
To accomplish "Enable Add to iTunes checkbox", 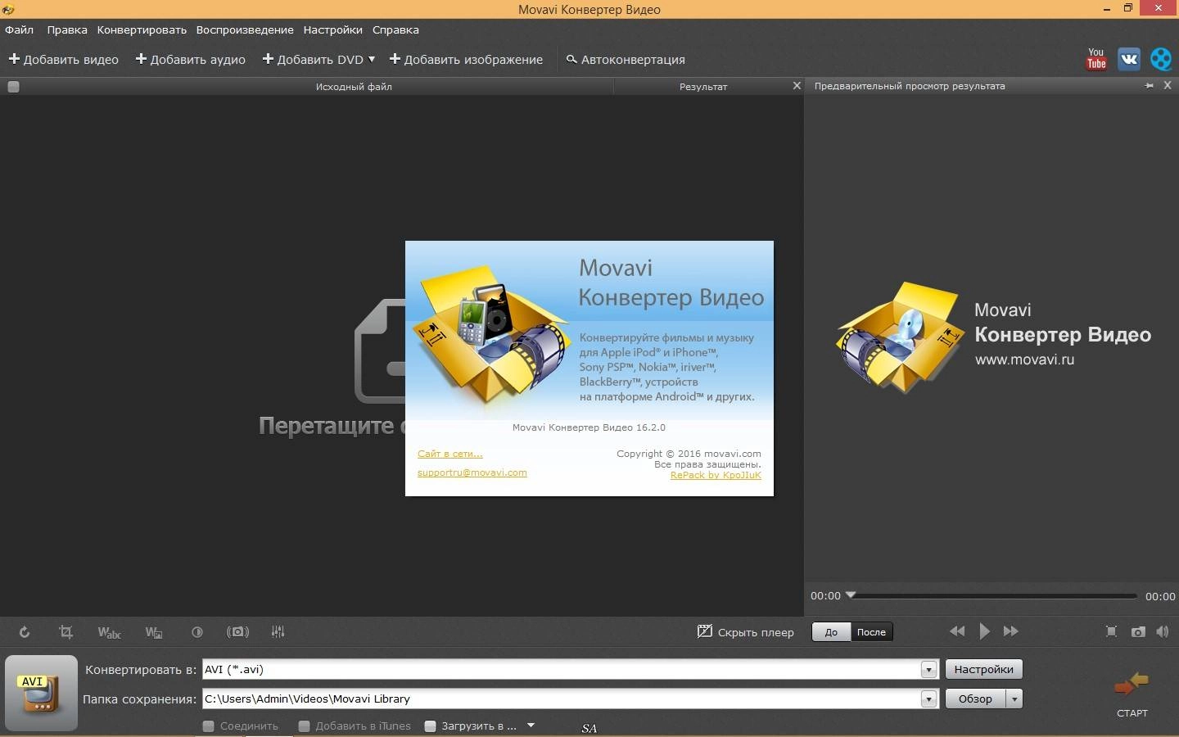I will pyautogui.click(x=305, y=726).
